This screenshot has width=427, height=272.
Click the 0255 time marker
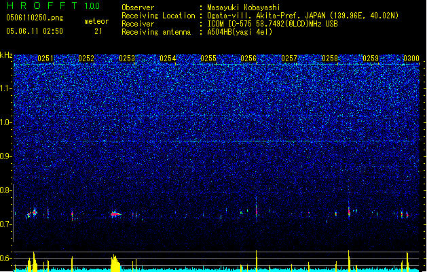coord(208,58)
